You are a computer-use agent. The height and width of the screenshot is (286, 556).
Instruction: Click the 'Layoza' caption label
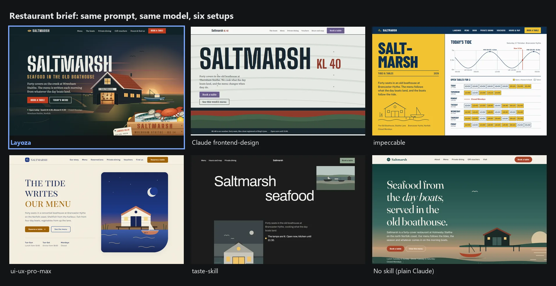(21, 143)
